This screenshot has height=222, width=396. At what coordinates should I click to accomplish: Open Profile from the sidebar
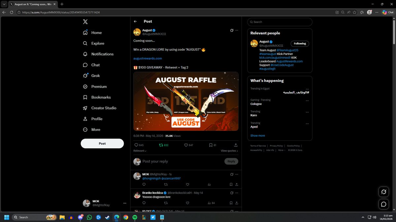click(x=93, y=119)
